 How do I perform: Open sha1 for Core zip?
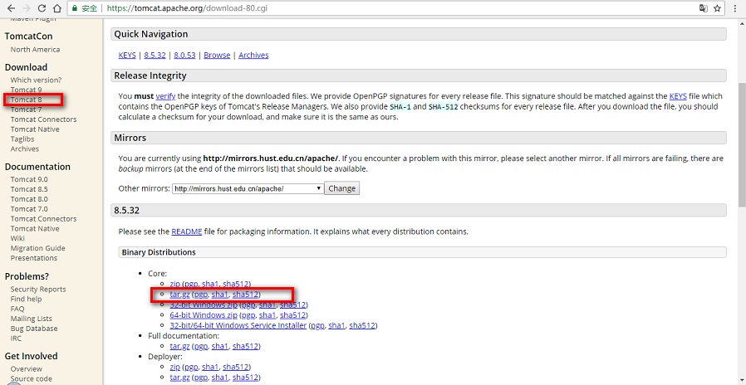210,284
